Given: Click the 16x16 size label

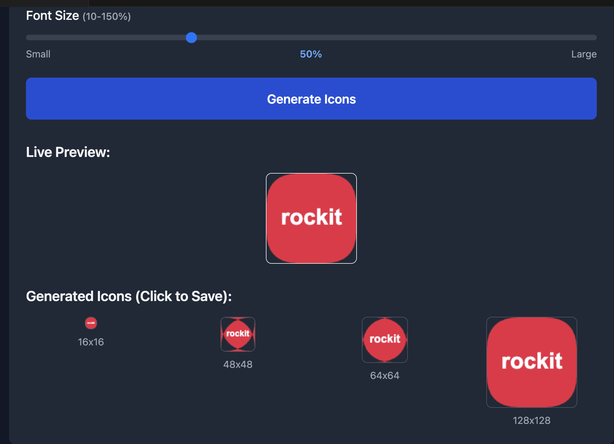Looking at the screenshot, I should 91,342.
